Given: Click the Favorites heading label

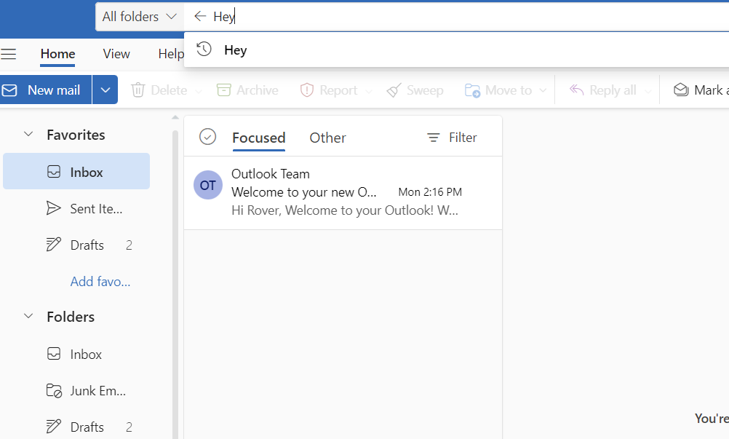Looking at the screenshot, I should coord(76,135).
